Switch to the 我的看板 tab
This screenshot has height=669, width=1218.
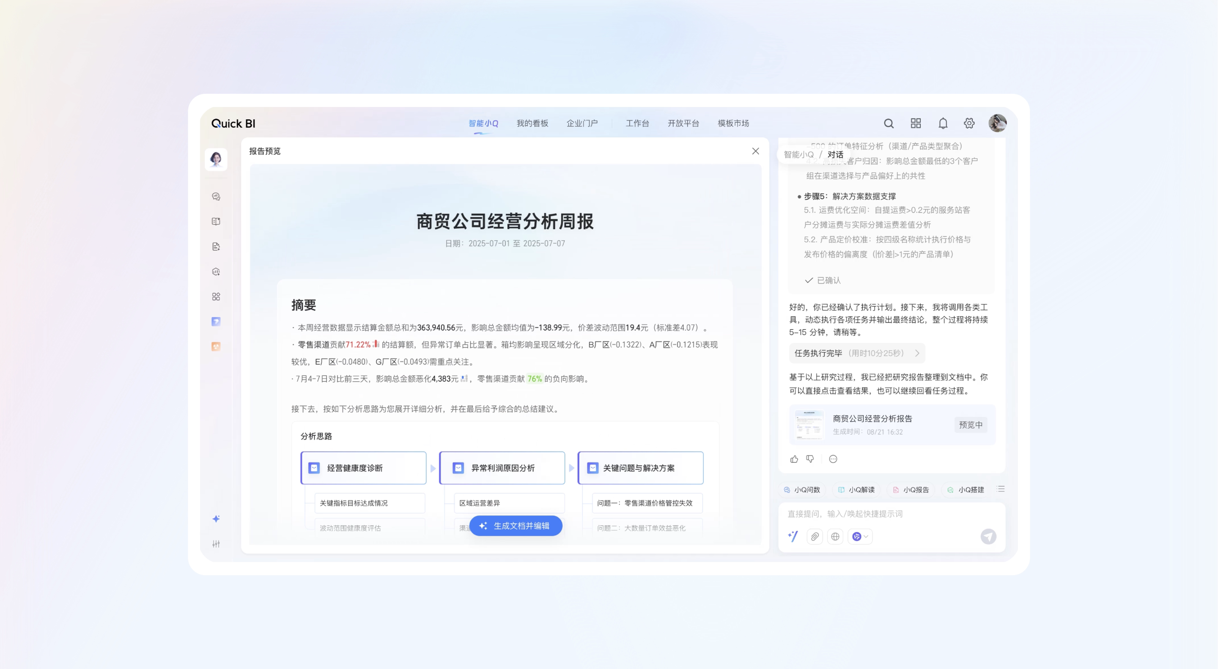coord(532,123)
